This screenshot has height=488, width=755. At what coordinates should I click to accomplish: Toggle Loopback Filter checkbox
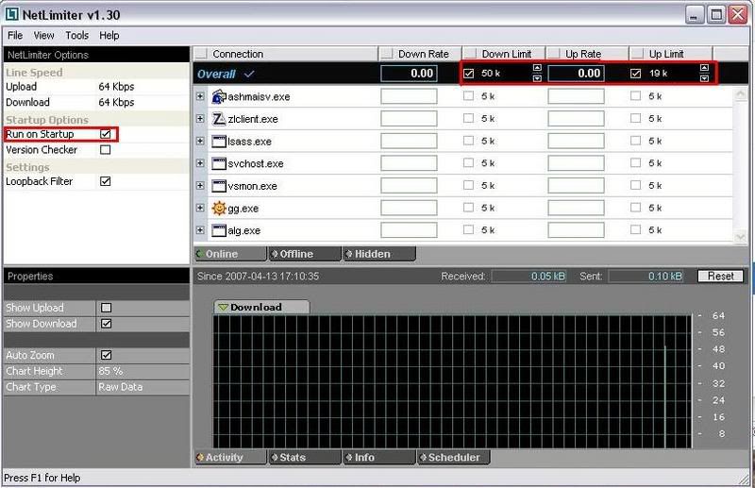106,181
